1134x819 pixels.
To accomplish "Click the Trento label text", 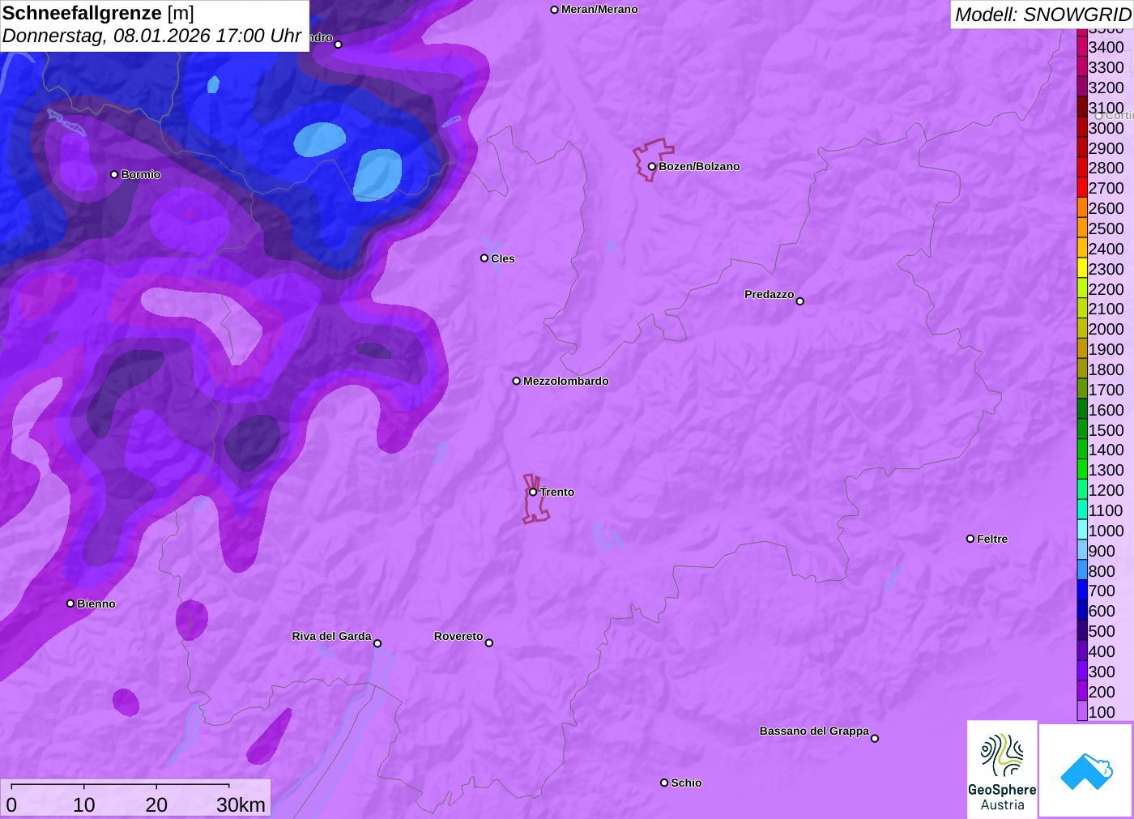I will point(557,492).
